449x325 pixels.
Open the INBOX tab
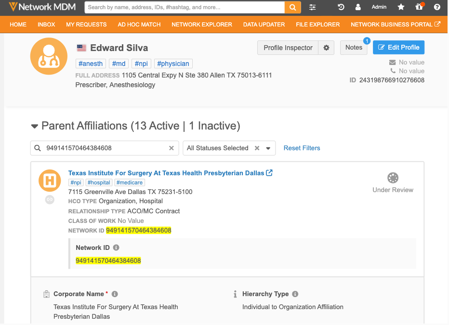pos(46,25)
